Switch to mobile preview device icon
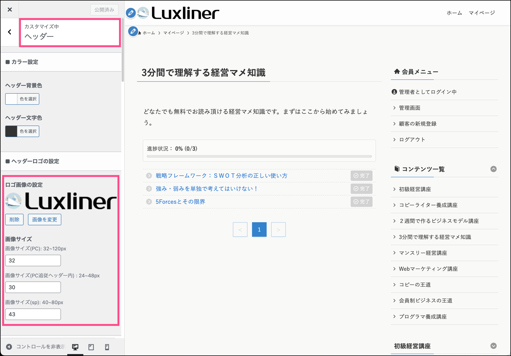511x356 pixels. click(x=107, y=347)
